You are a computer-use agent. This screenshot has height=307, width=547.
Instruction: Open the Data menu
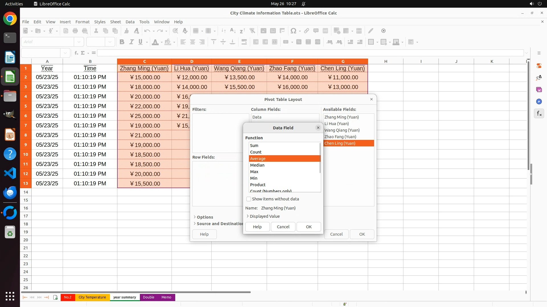pos(130,22)
